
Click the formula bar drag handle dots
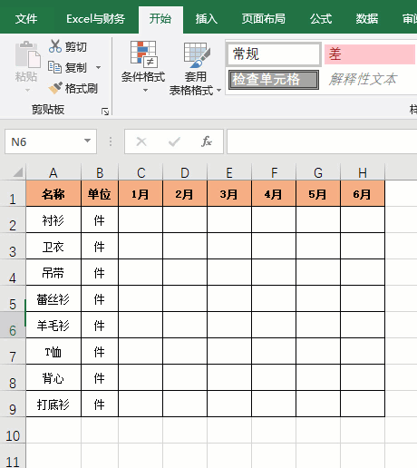point(111,141)
